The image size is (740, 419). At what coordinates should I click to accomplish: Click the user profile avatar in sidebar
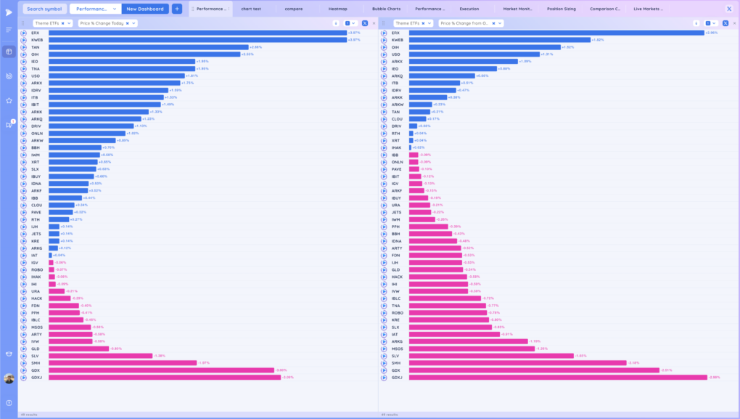click(9, 378)
